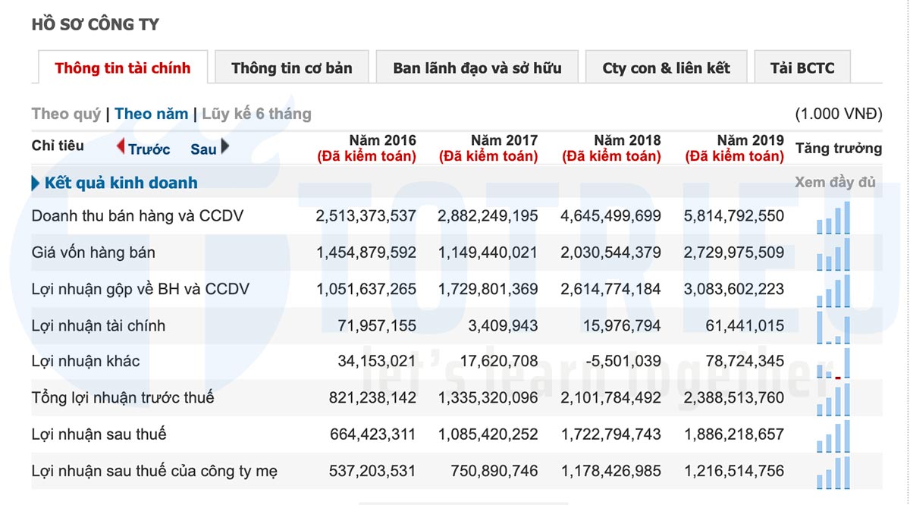
Task: Open growth chart for Lợi nhuận khác
Action: (x=834, y=363)
